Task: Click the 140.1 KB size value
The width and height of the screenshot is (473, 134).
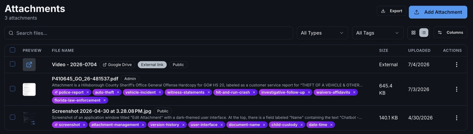Action: [388, 118]
